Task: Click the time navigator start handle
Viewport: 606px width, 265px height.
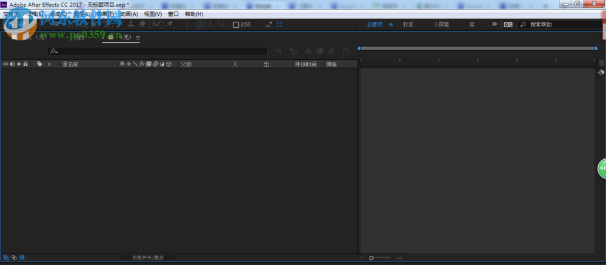Action: click(x=359, y=48)
